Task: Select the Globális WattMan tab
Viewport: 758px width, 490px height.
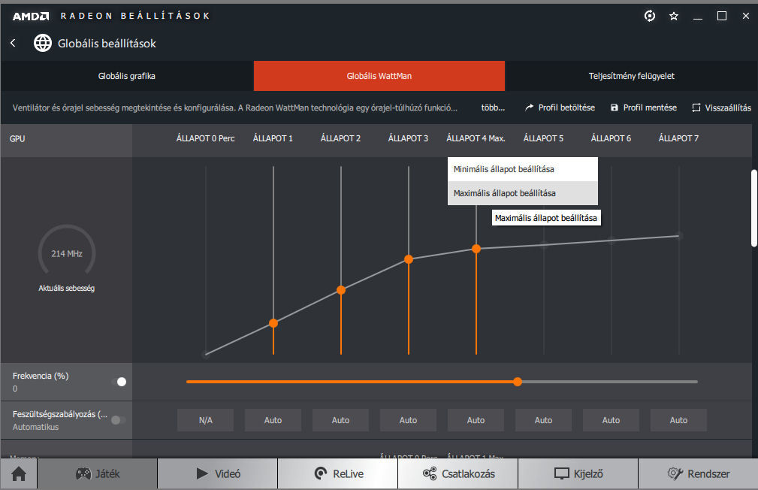Action: coord(379,76)
